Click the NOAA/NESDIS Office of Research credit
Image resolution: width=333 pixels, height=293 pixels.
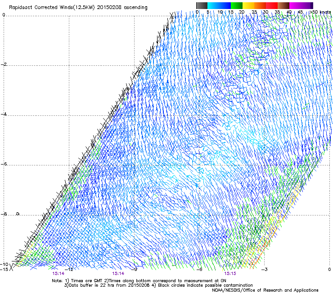(x=265, y=290)
